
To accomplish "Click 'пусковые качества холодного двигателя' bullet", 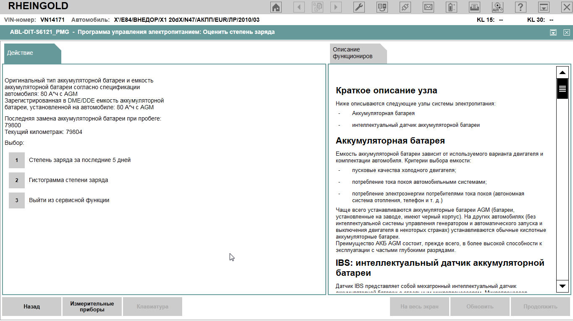I will (x=404, y=170).
